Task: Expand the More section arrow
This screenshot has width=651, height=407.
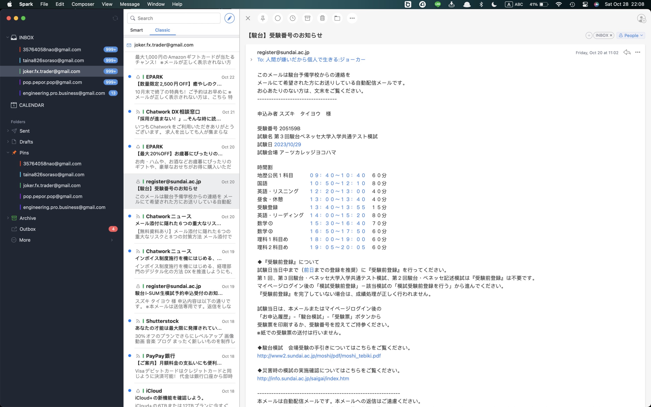Action: click(x=112, y=240)
